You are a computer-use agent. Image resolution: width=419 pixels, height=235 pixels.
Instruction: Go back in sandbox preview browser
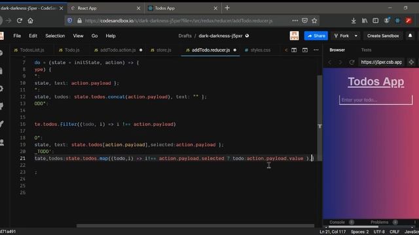330,62
